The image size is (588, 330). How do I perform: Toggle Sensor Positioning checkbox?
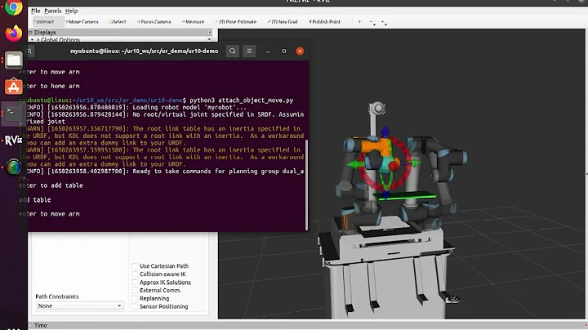(x=135, y=306)
